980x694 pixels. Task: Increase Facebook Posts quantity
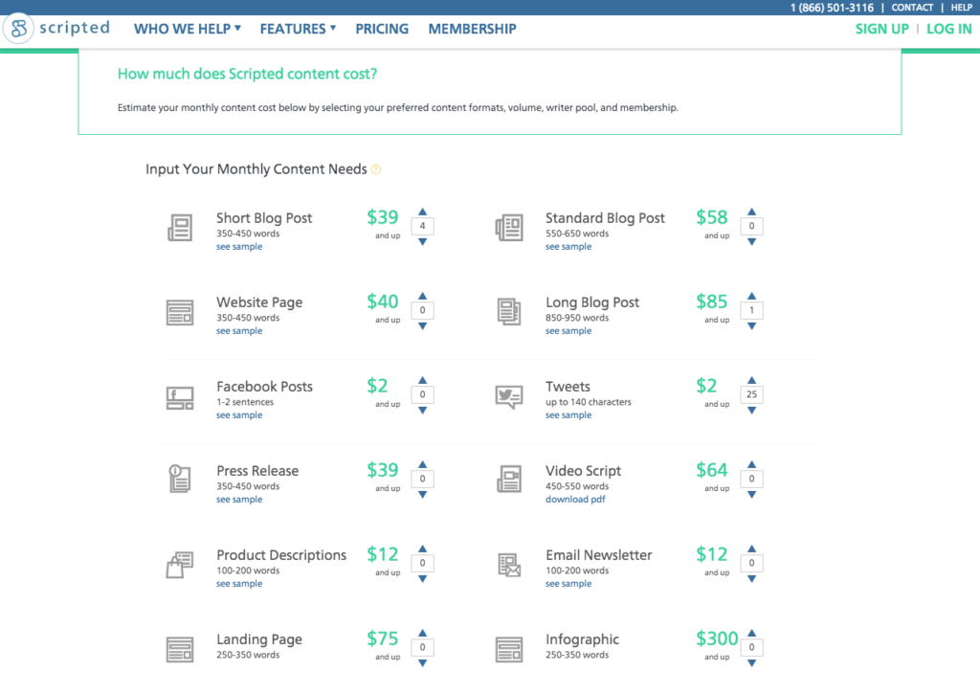tap(422, 380)
